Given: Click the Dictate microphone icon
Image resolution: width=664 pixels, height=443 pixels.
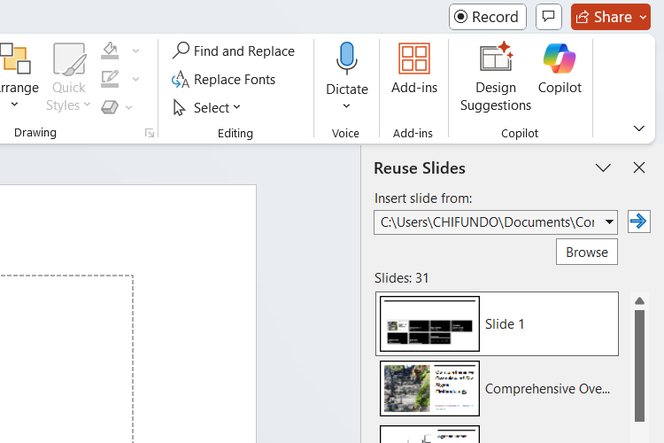Looking at the screenshot, I should click(x=346, y=58).
